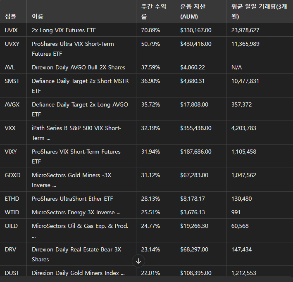Viewport: 293px width, 282px height.
Task: Click the $4,060.22 AUM value
Action: [193, 67]
